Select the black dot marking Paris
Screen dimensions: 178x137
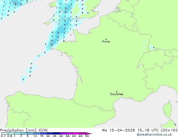[106, 39]
